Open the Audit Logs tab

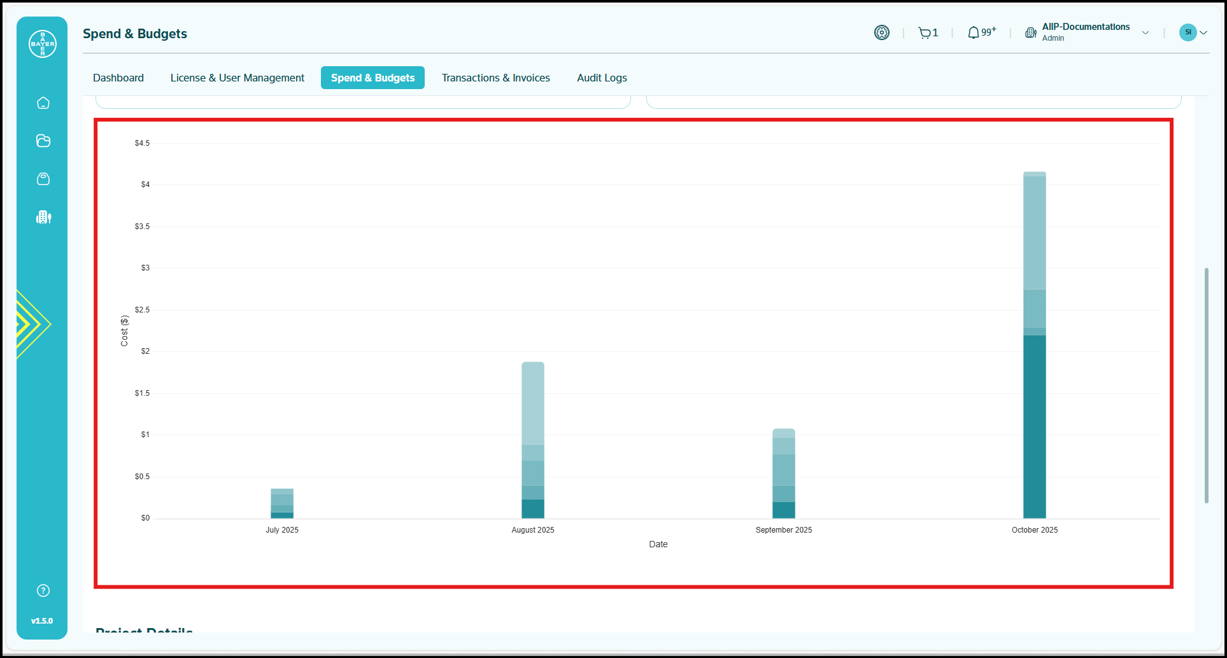click(x=602, y=78)
